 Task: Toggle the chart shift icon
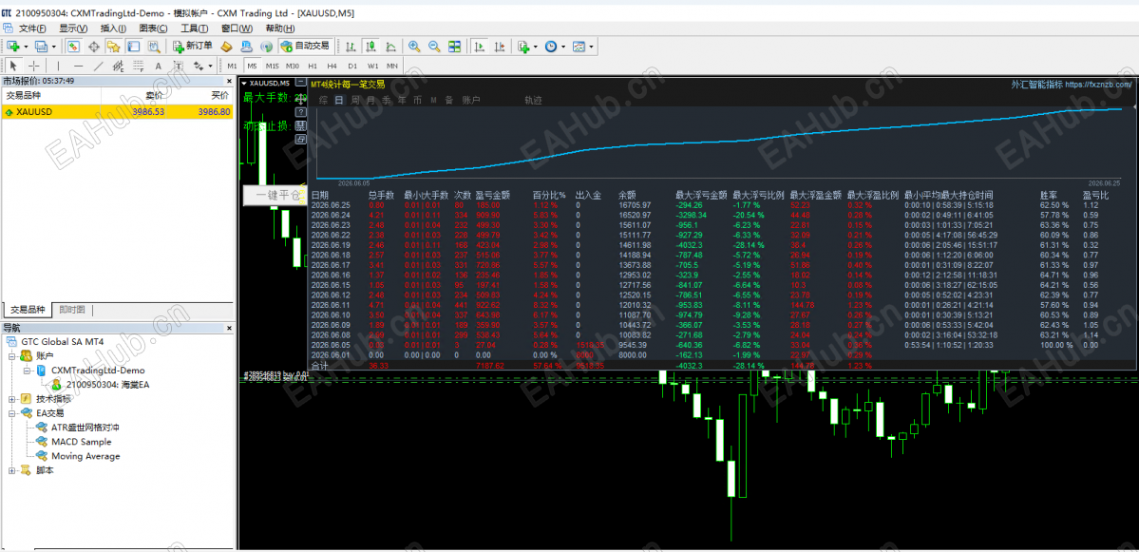[x=500, y=47]
